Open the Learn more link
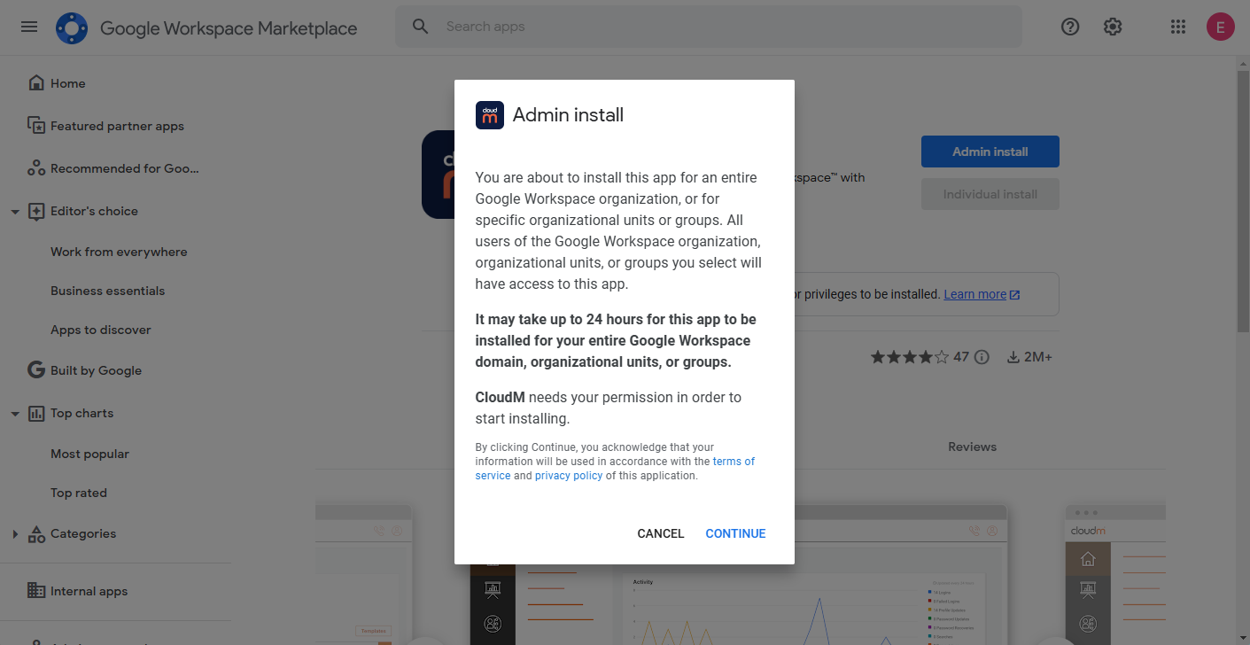This screenshot has height=645, width=1250. tap(975, 294)
